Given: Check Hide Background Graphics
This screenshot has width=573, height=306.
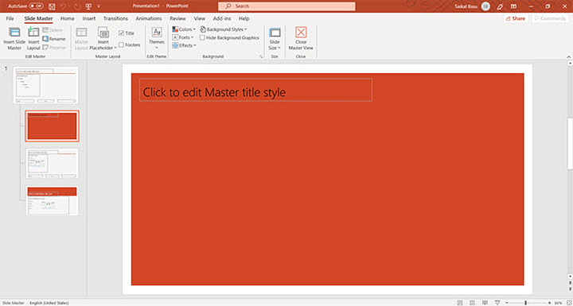Looking at the screenshot, I should (202, 37).
